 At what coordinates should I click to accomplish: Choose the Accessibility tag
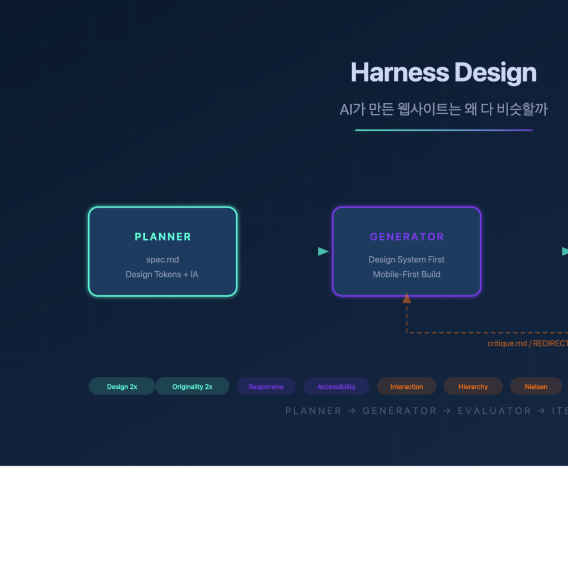pos(336,387)
